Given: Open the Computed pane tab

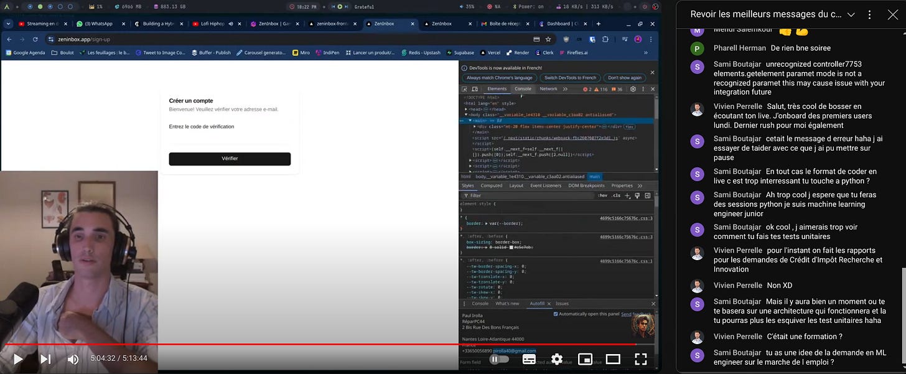Looking at the screenshot, I should [x=492, y=185].
